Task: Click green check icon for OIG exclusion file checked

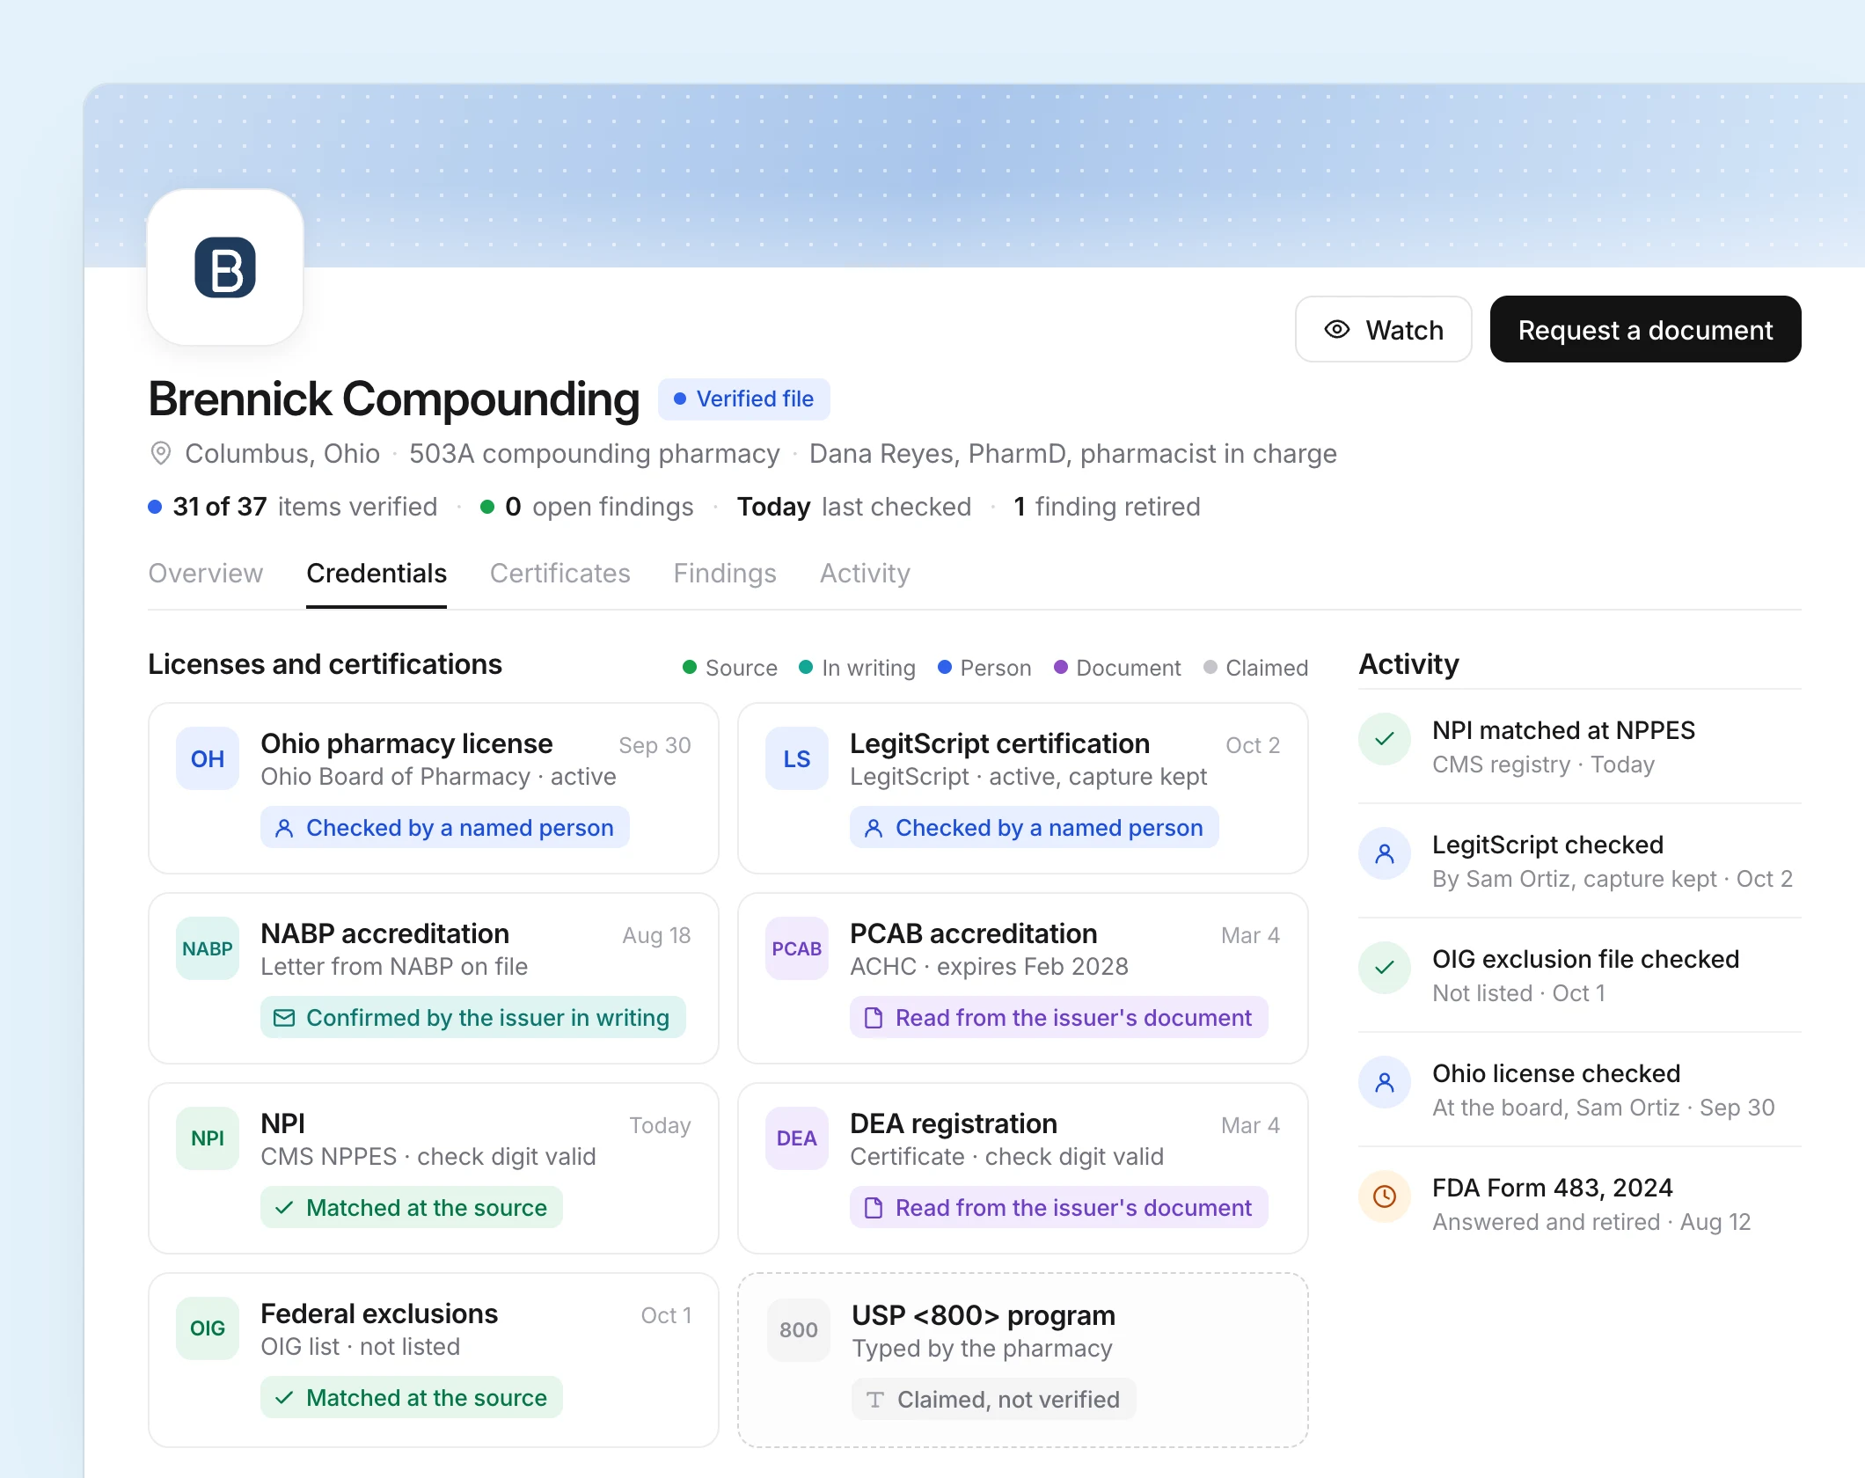Action: 1385,968
